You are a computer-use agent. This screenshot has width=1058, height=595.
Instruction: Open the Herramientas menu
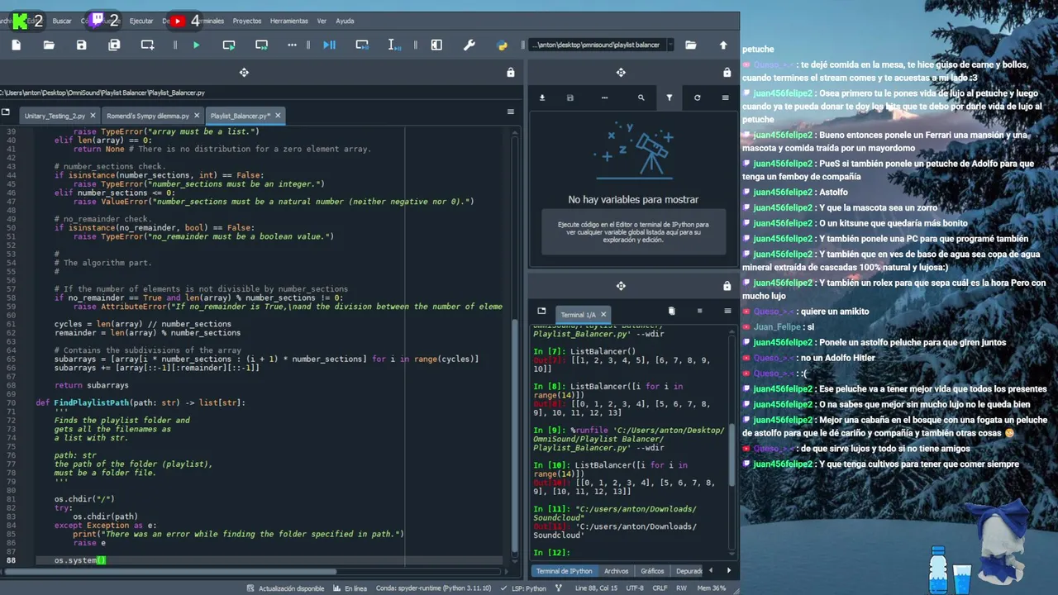(x=289, y=21)
